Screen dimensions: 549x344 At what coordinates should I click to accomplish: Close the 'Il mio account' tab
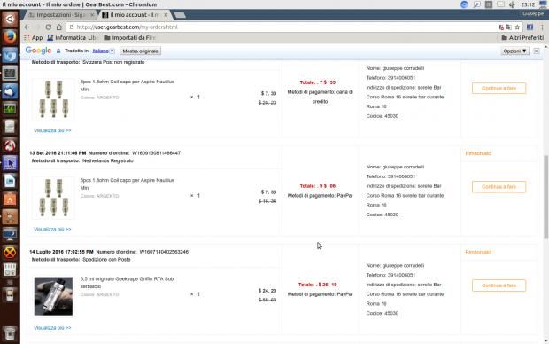[x=166, y=15]
